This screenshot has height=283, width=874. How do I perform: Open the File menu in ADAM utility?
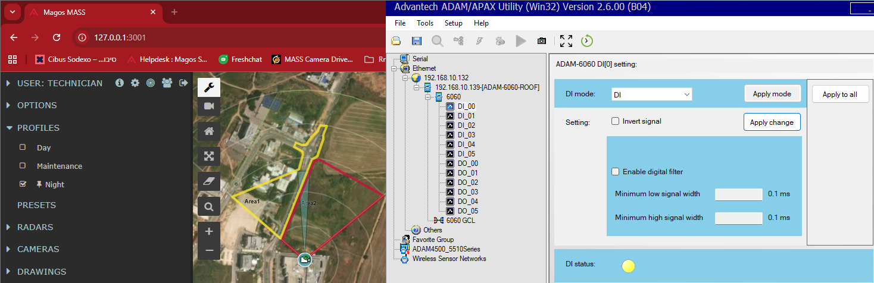400,23
